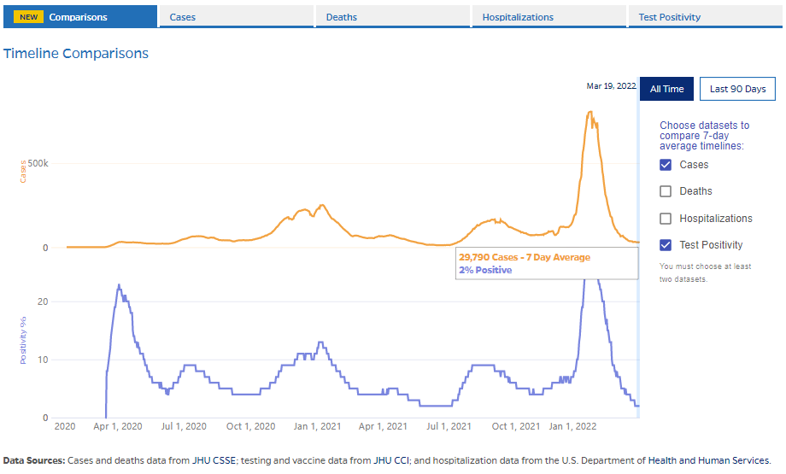
Task: Click the Jan 1, 2021 axis label
Action: (x=317, y=426)
